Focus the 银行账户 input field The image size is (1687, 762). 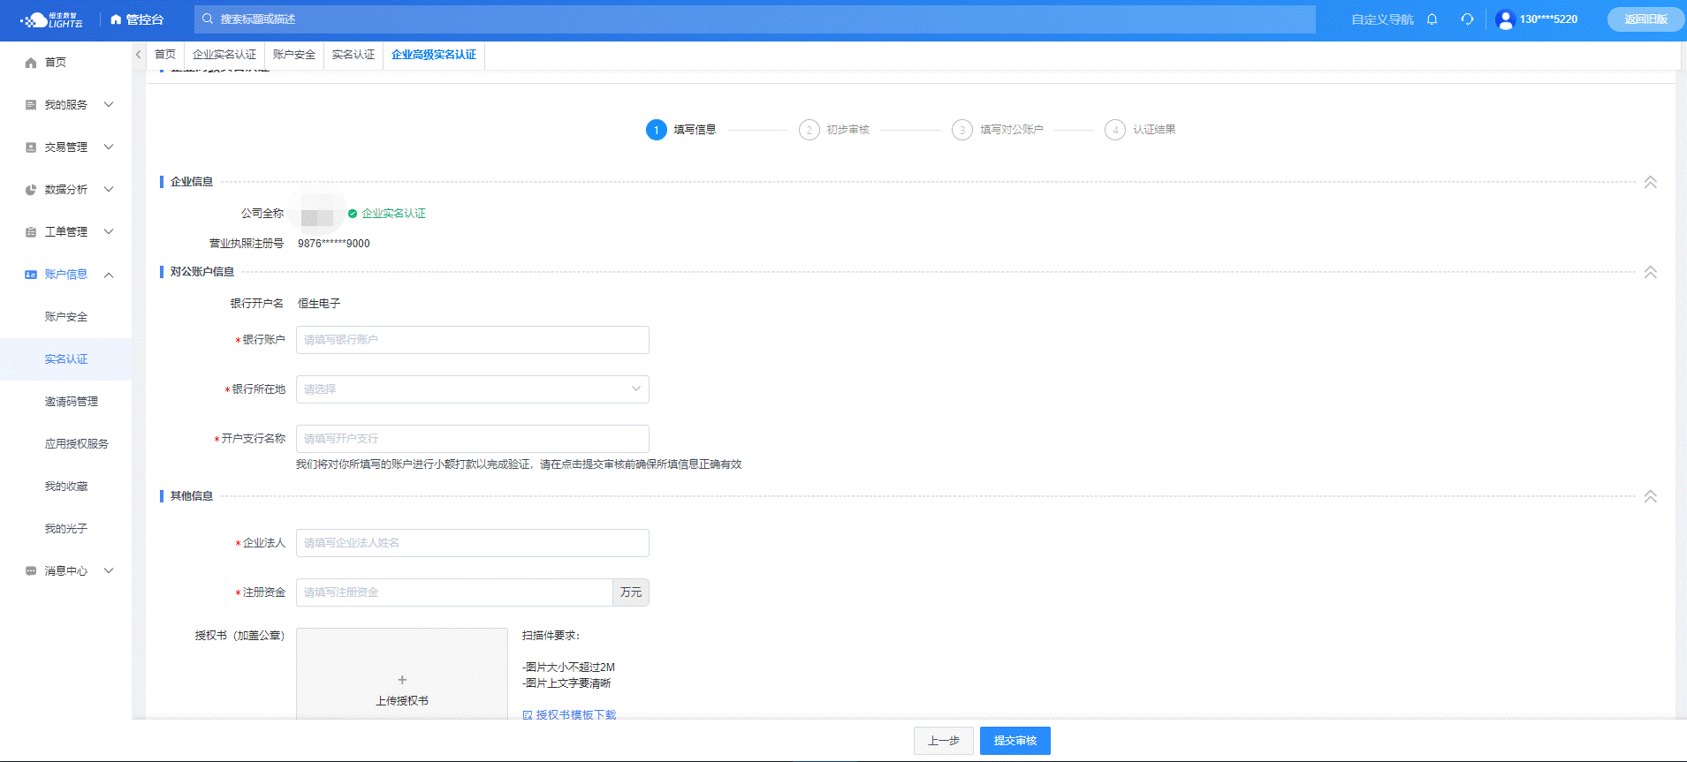pos(473,340)
